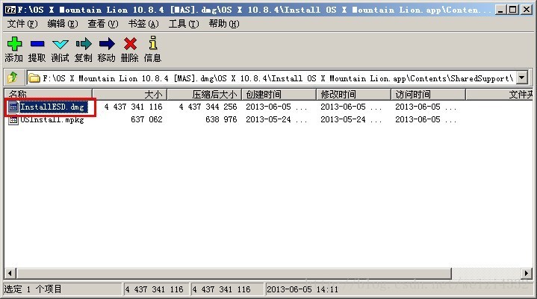537x299 pixels.
Task: Open the Help (帮助) menu
Action: pos(224,24)
